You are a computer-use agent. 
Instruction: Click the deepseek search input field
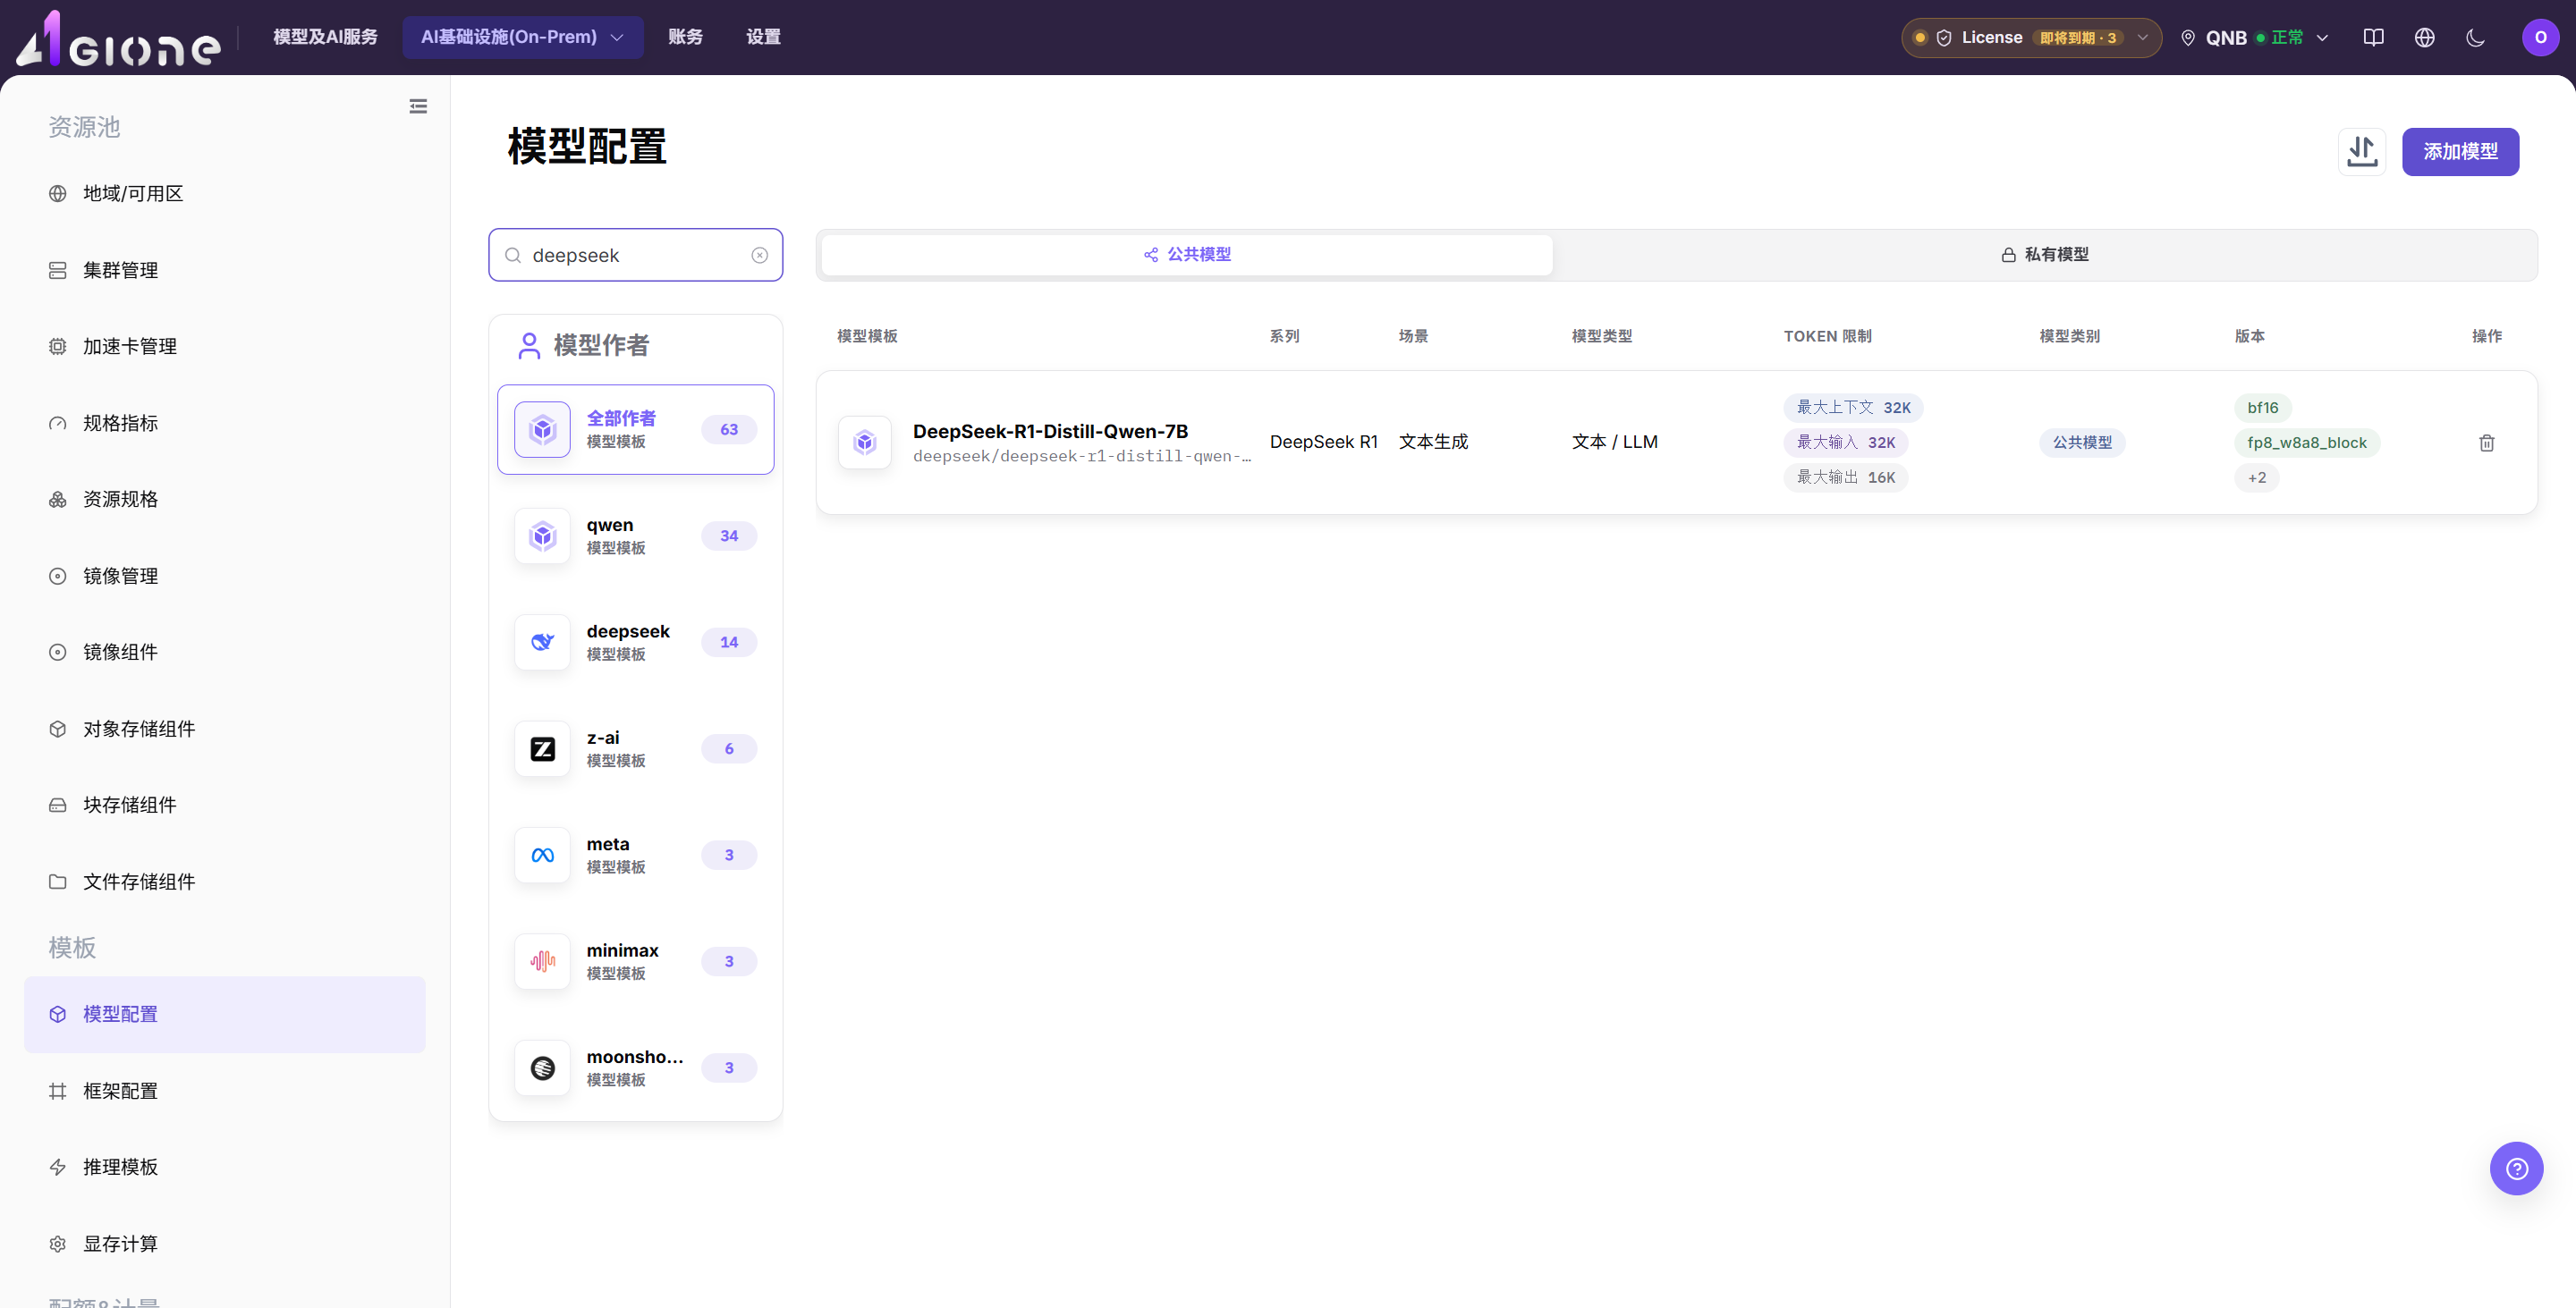(636, 256)
